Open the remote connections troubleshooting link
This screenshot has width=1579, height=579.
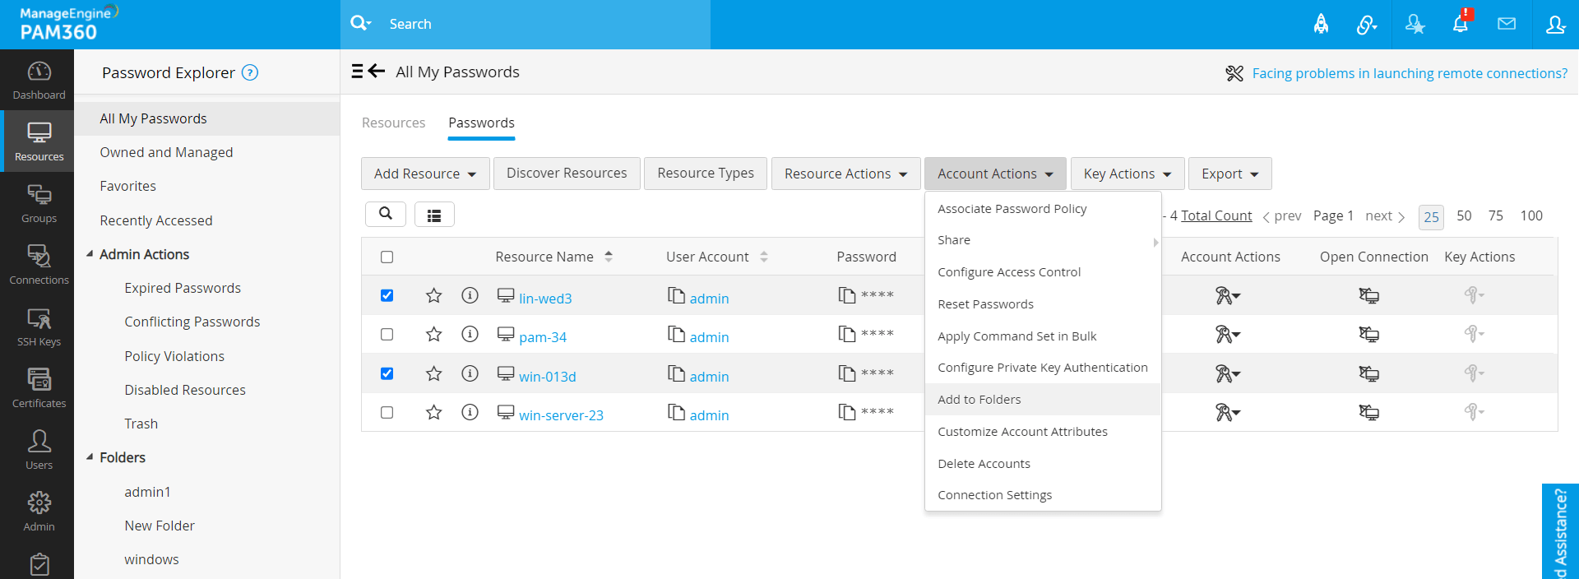[1409, 73]
